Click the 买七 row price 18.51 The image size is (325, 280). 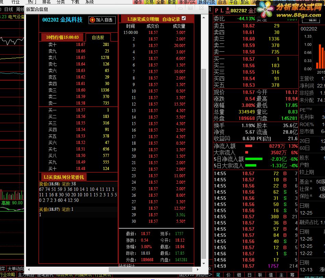point(80,149)
